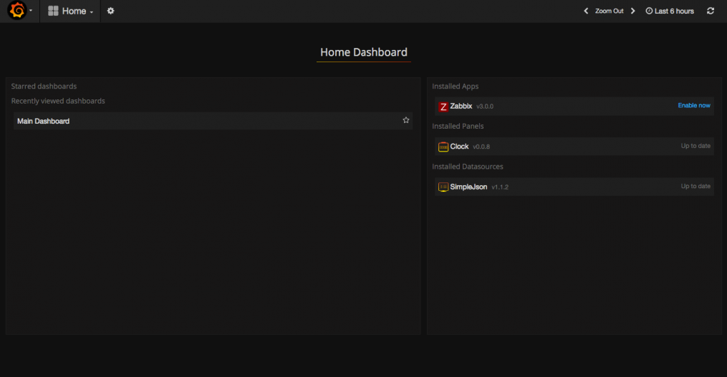Viewport: 727px width, 377px height.
Task: Click the Zoom Out button
Action: [610, 11]
